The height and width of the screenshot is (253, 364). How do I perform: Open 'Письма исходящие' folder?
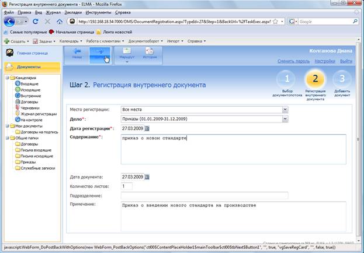(x=34, y=156)
